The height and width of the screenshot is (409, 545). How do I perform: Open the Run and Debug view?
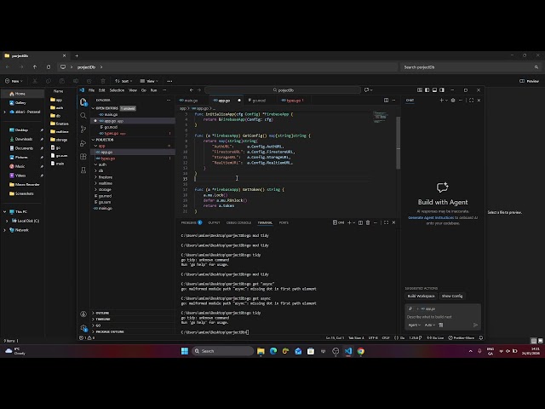pos(83,143)
